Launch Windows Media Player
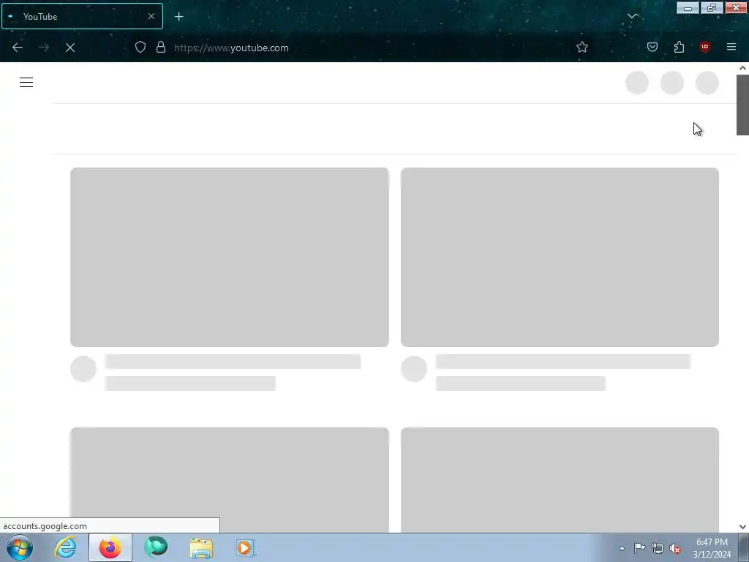The image size is (749, 562). pyautogui.click(x=246, y=547)
